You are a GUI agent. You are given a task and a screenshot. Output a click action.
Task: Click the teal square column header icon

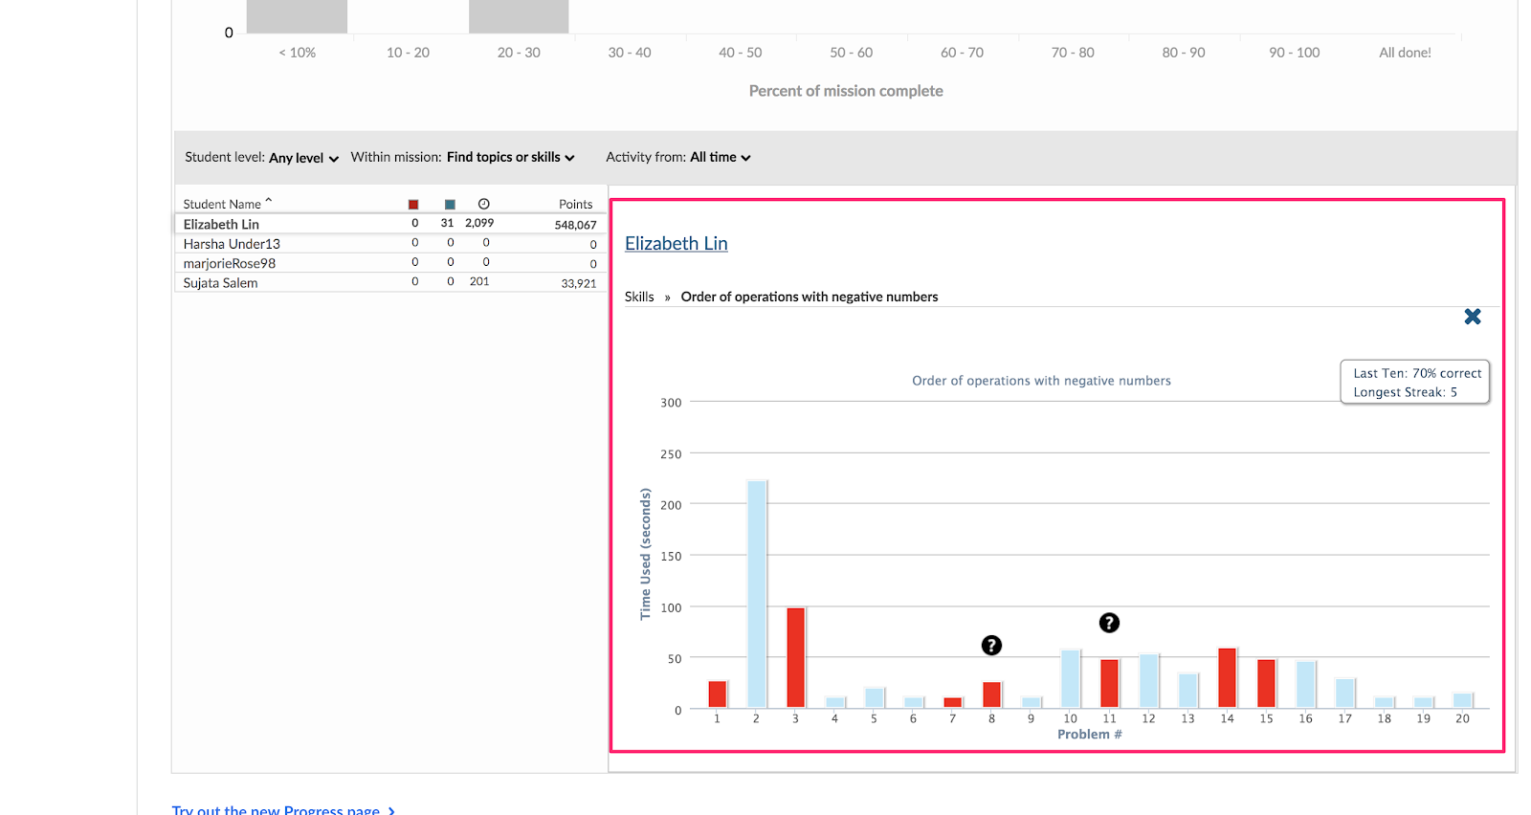[x=450, y=205]
